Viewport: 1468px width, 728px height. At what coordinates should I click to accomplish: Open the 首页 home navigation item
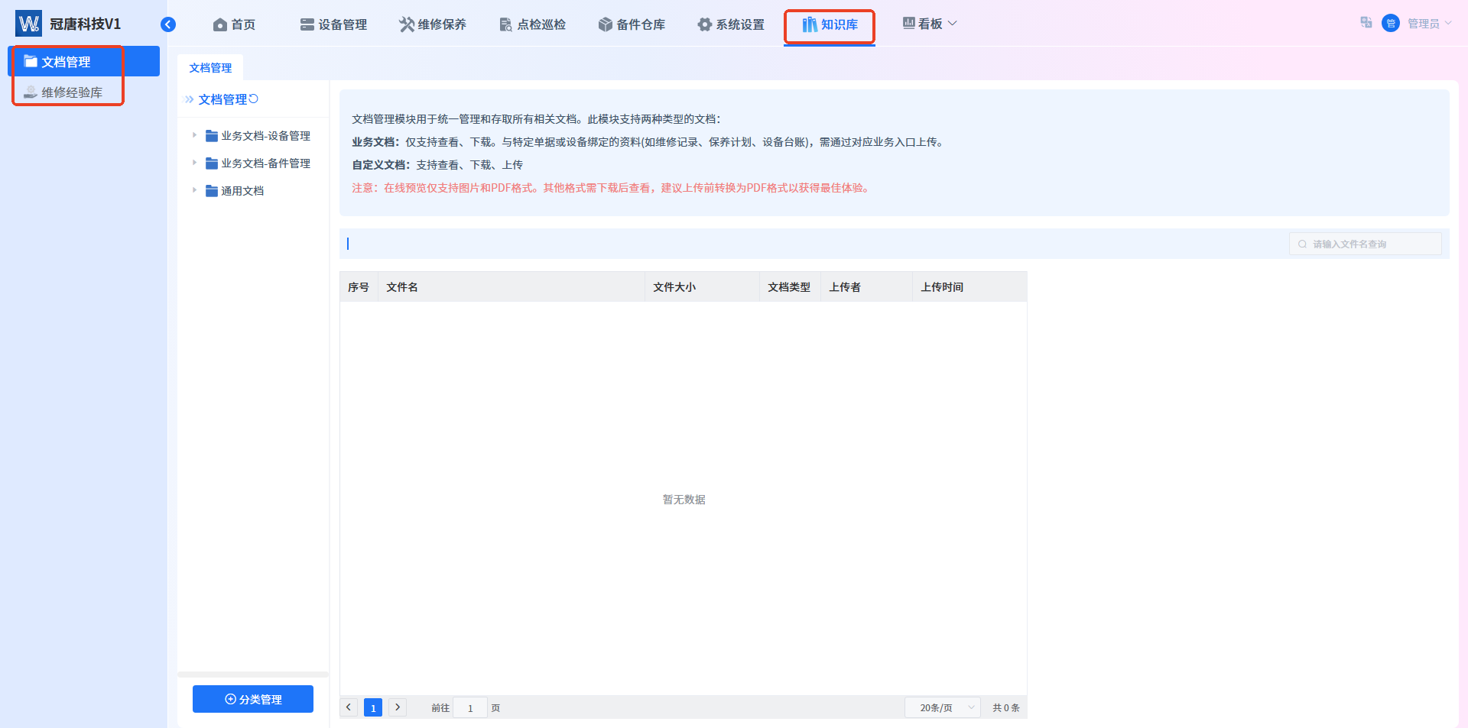(x=234, y=24)
